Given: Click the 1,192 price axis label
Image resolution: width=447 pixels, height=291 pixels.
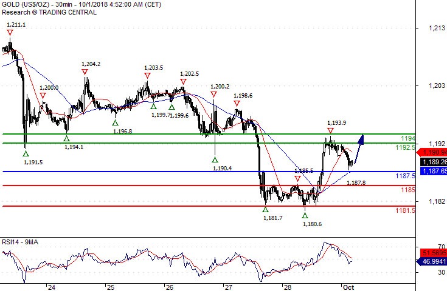Looking at the screenshot, I should coord(437,144).
